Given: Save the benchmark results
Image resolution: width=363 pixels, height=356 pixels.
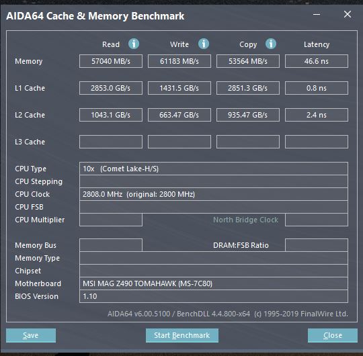Looking at the screenshot, I should pyautogui.click(x=31, y=335).
